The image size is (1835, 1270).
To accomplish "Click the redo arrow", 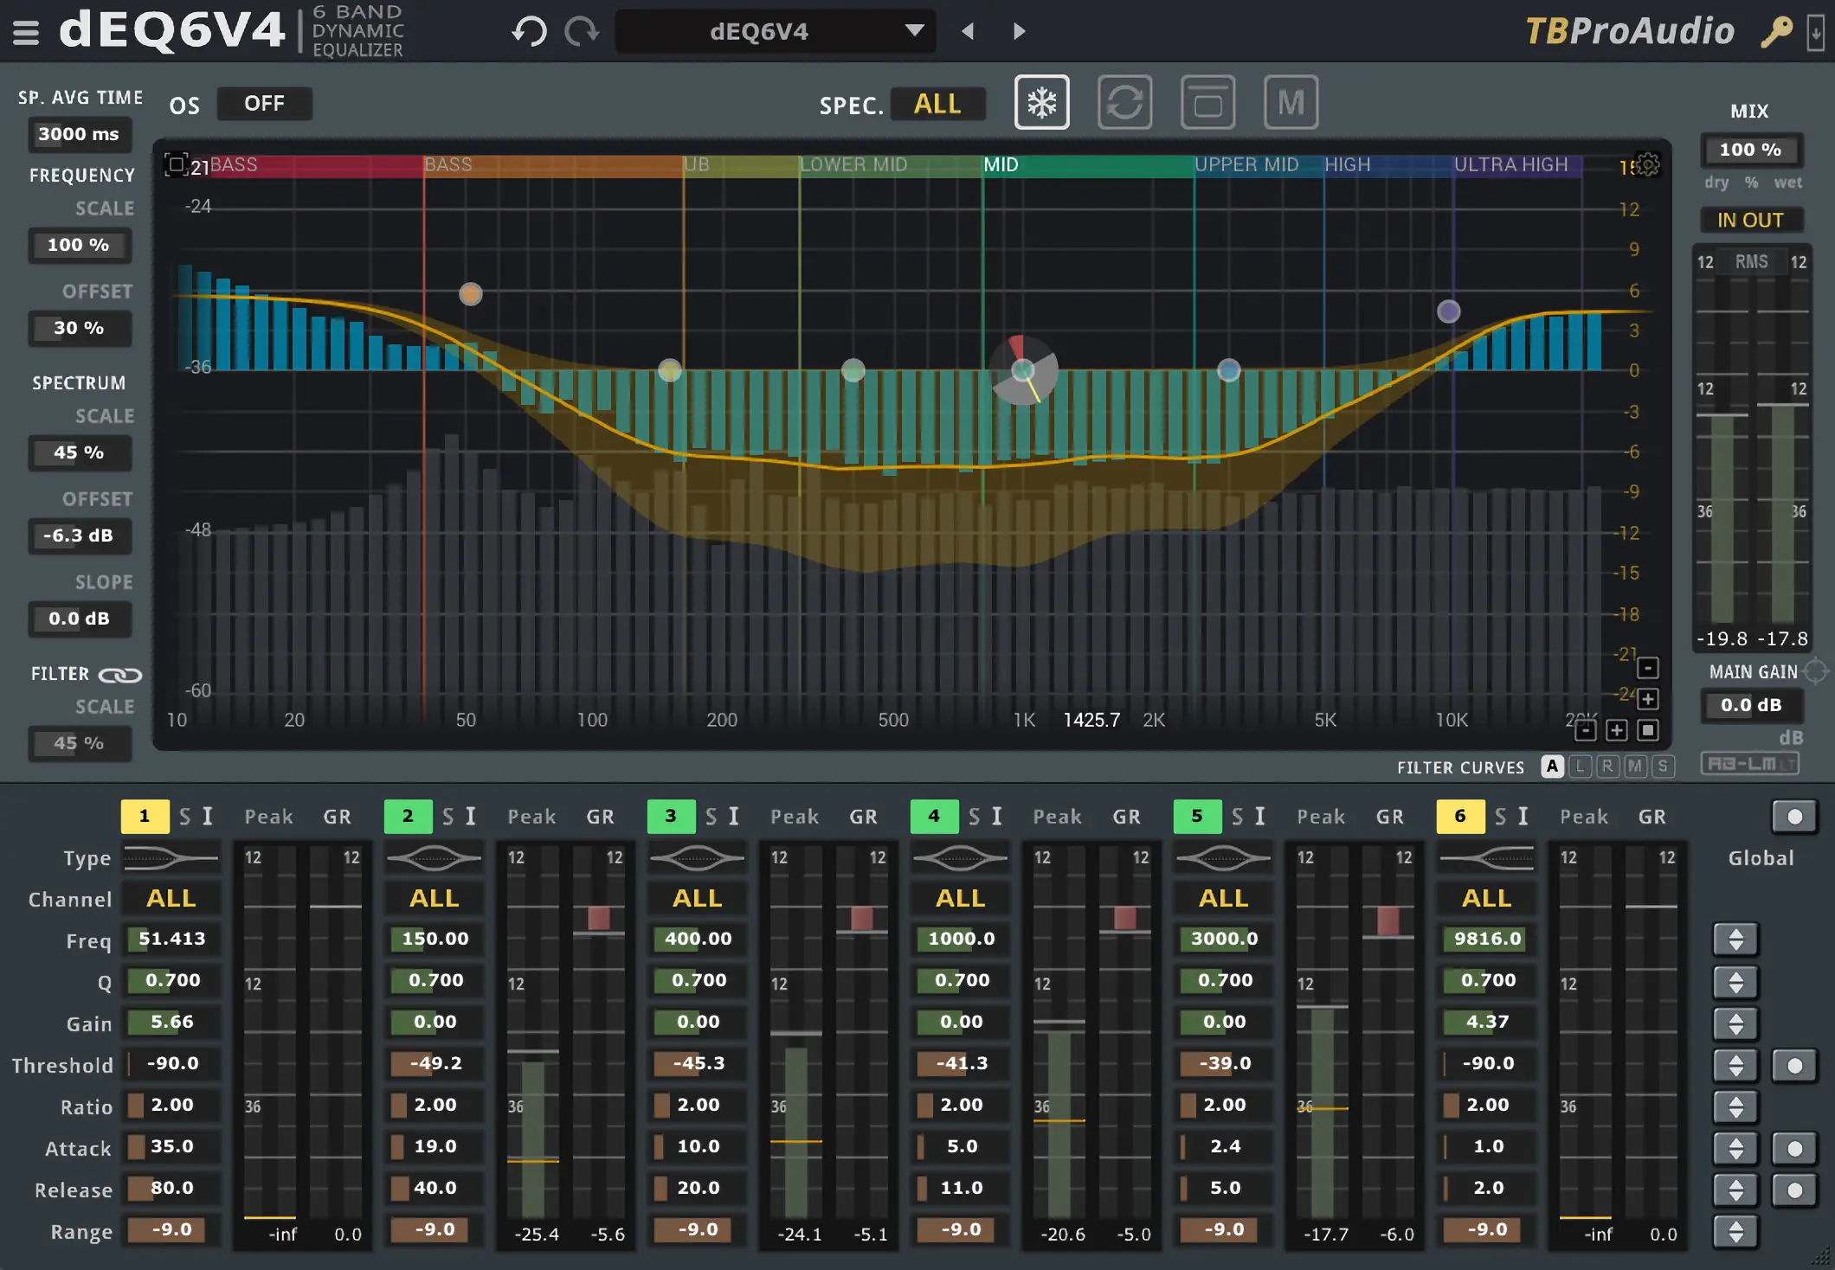I will 583,31.
